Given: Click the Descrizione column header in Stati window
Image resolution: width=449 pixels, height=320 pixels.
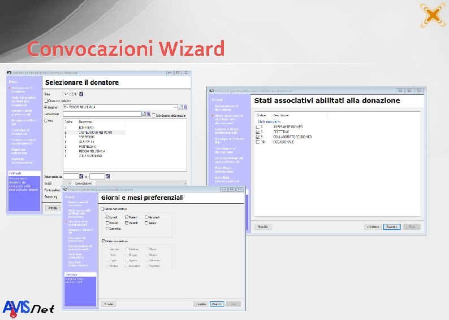Looking at the screenshot, I should [281, 116].
